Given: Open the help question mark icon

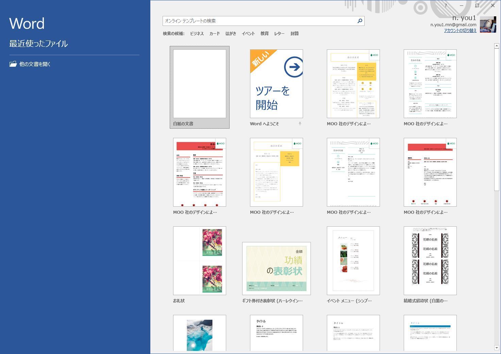Looking at the screenshot, I should (446, 5).
